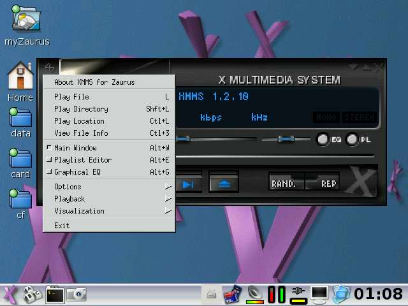This screenshot has height=306, width=408.
Task: Launch the terminal from the taskbar
Action: (55, 295)
